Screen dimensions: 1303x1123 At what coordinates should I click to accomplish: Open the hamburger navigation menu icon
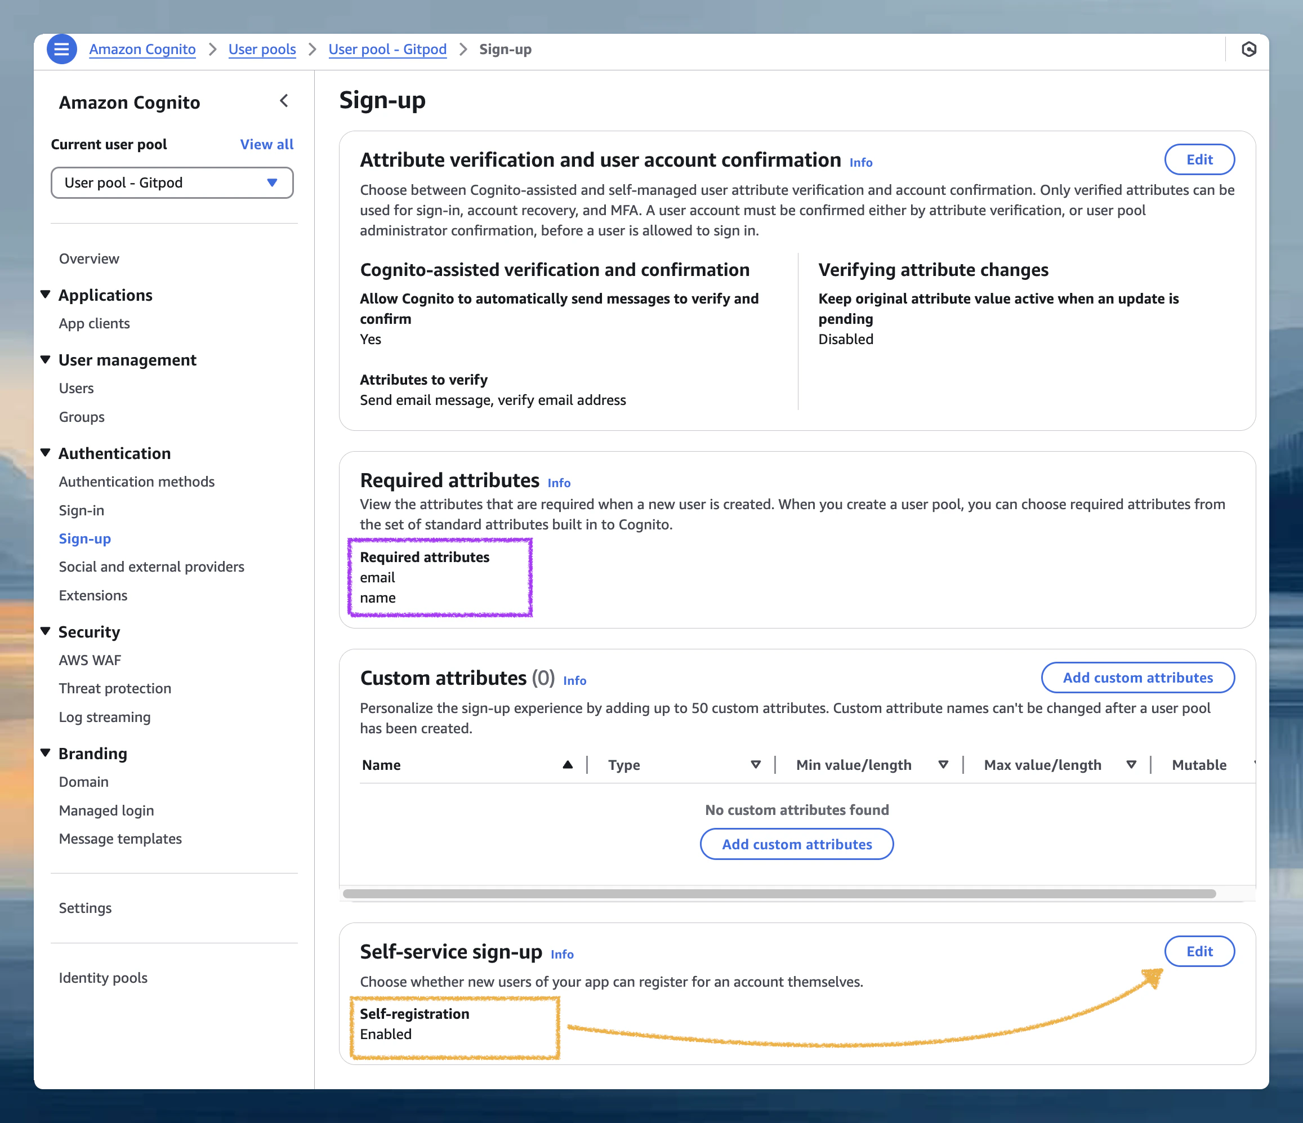(61, 49)
